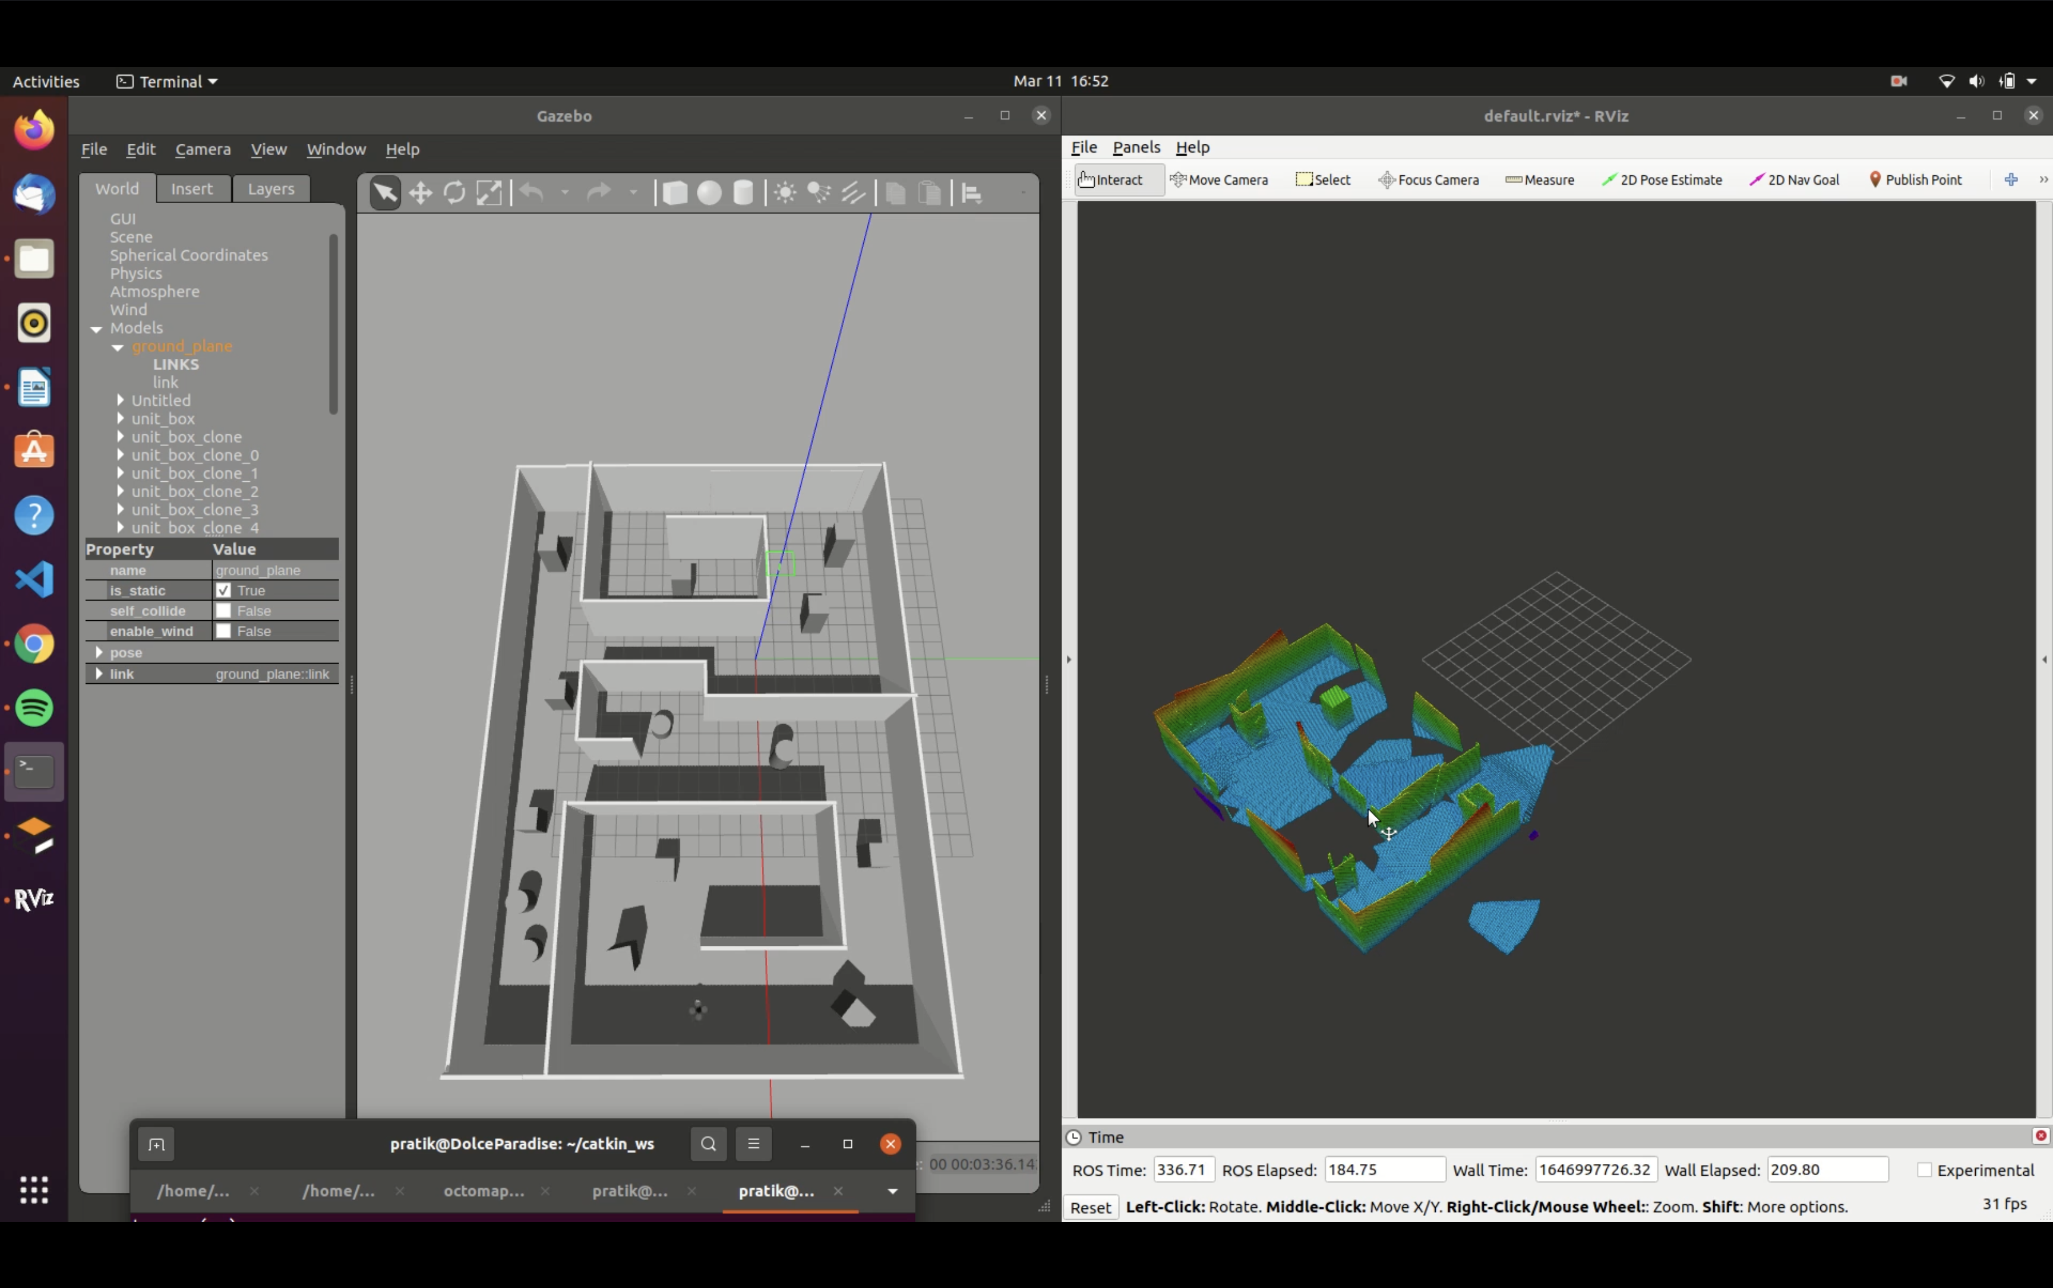This screenshot has height=1288, width=2053.
Task: Activate the rotate mode tool in Gazebo
Action: point(454,193)
